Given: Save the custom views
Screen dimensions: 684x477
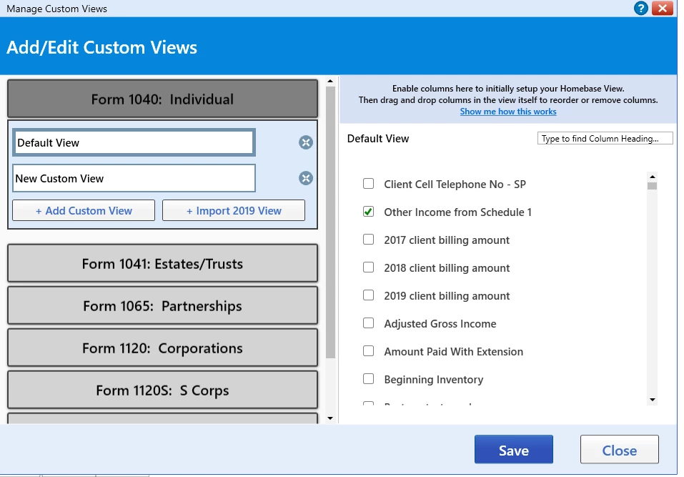Looking at the screenshot, I should click(x=514, y=450).
